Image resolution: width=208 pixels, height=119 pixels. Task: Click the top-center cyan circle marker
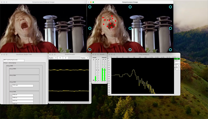[x=130, y=7]
